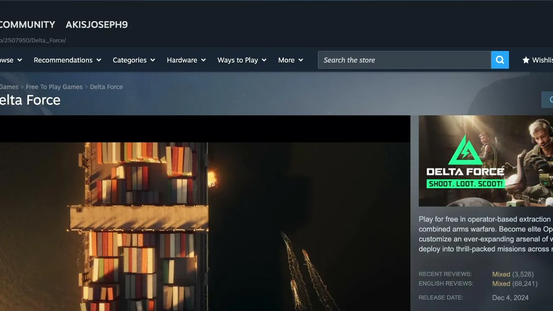Open the Recommendations dropdown menu
The image size is (553, 311).
pyautogui.click(x=67, y=60)
